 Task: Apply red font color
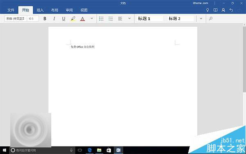pyautogui.click(x=82, y=19)
